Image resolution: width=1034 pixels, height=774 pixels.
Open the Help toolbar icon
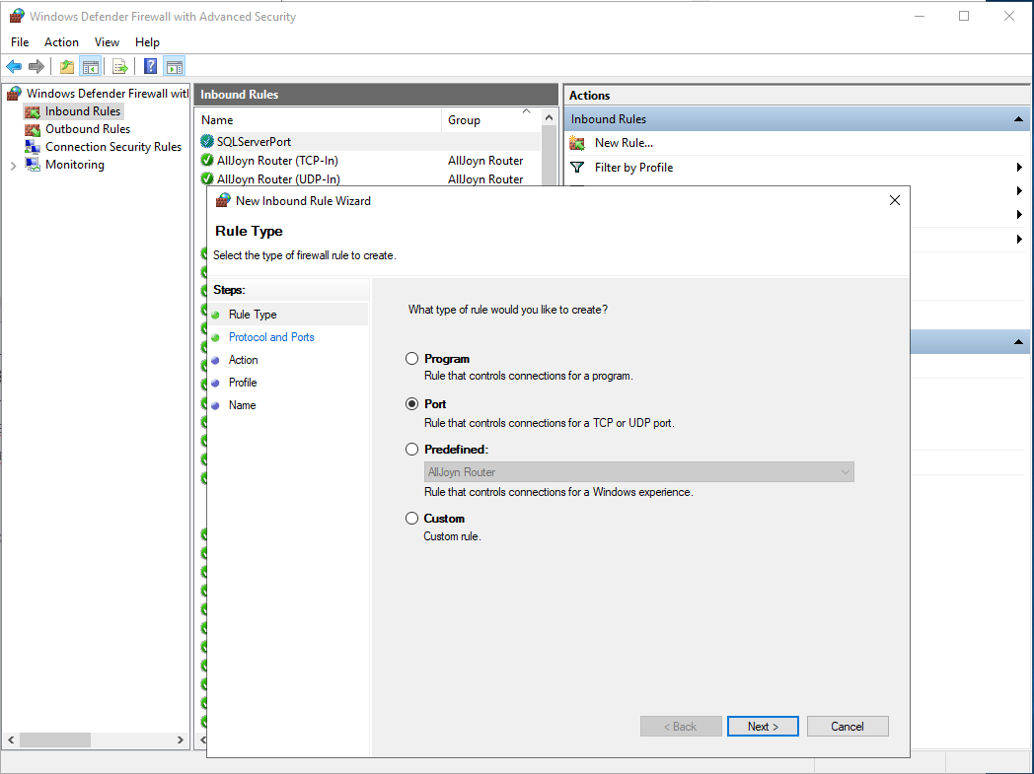150,66
